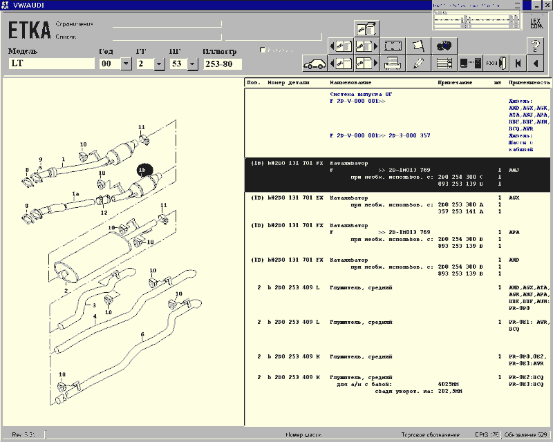The image size is (553, 442).
Task: Click lower-row previous arrow with blank page
Action: coord(341,64)
